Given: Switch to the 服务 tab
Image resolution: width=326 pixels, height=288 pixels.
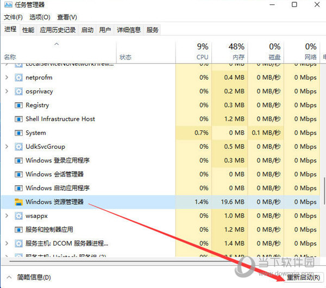Looking at the screenshot, I should 152,30.
